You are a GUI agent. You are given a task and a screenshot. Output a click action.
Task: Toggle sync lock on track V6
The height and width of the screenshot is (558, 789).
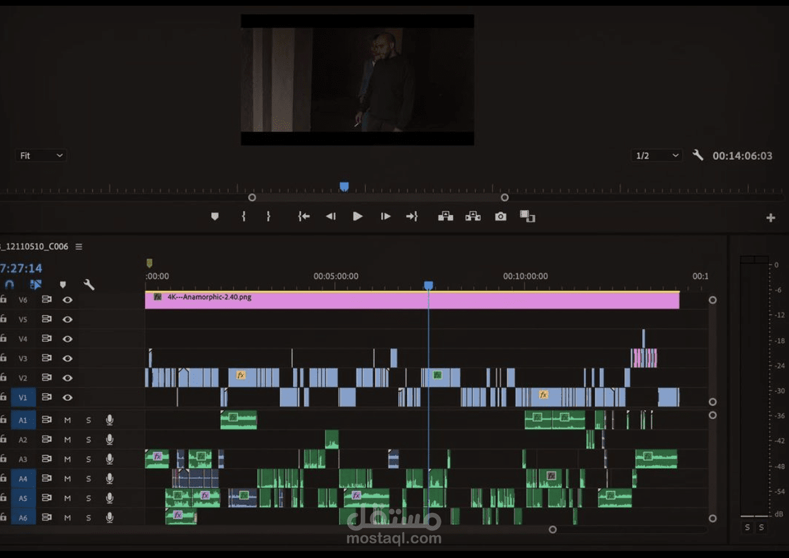tap(47, 299)
